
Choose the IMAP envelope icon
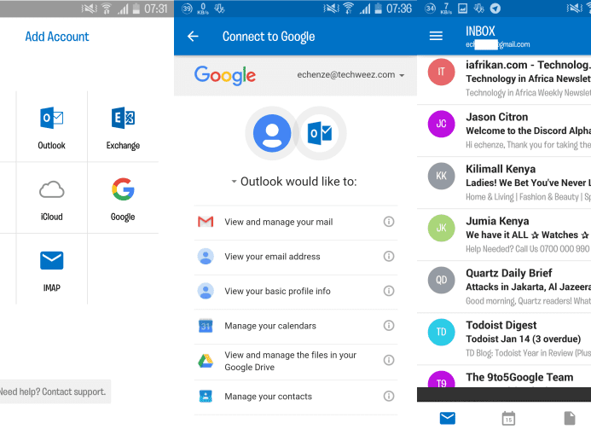52,260
